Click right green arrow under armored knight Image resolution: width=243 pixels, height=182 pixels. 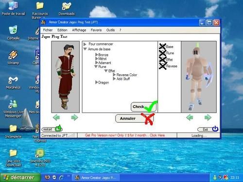coord(208,117)
